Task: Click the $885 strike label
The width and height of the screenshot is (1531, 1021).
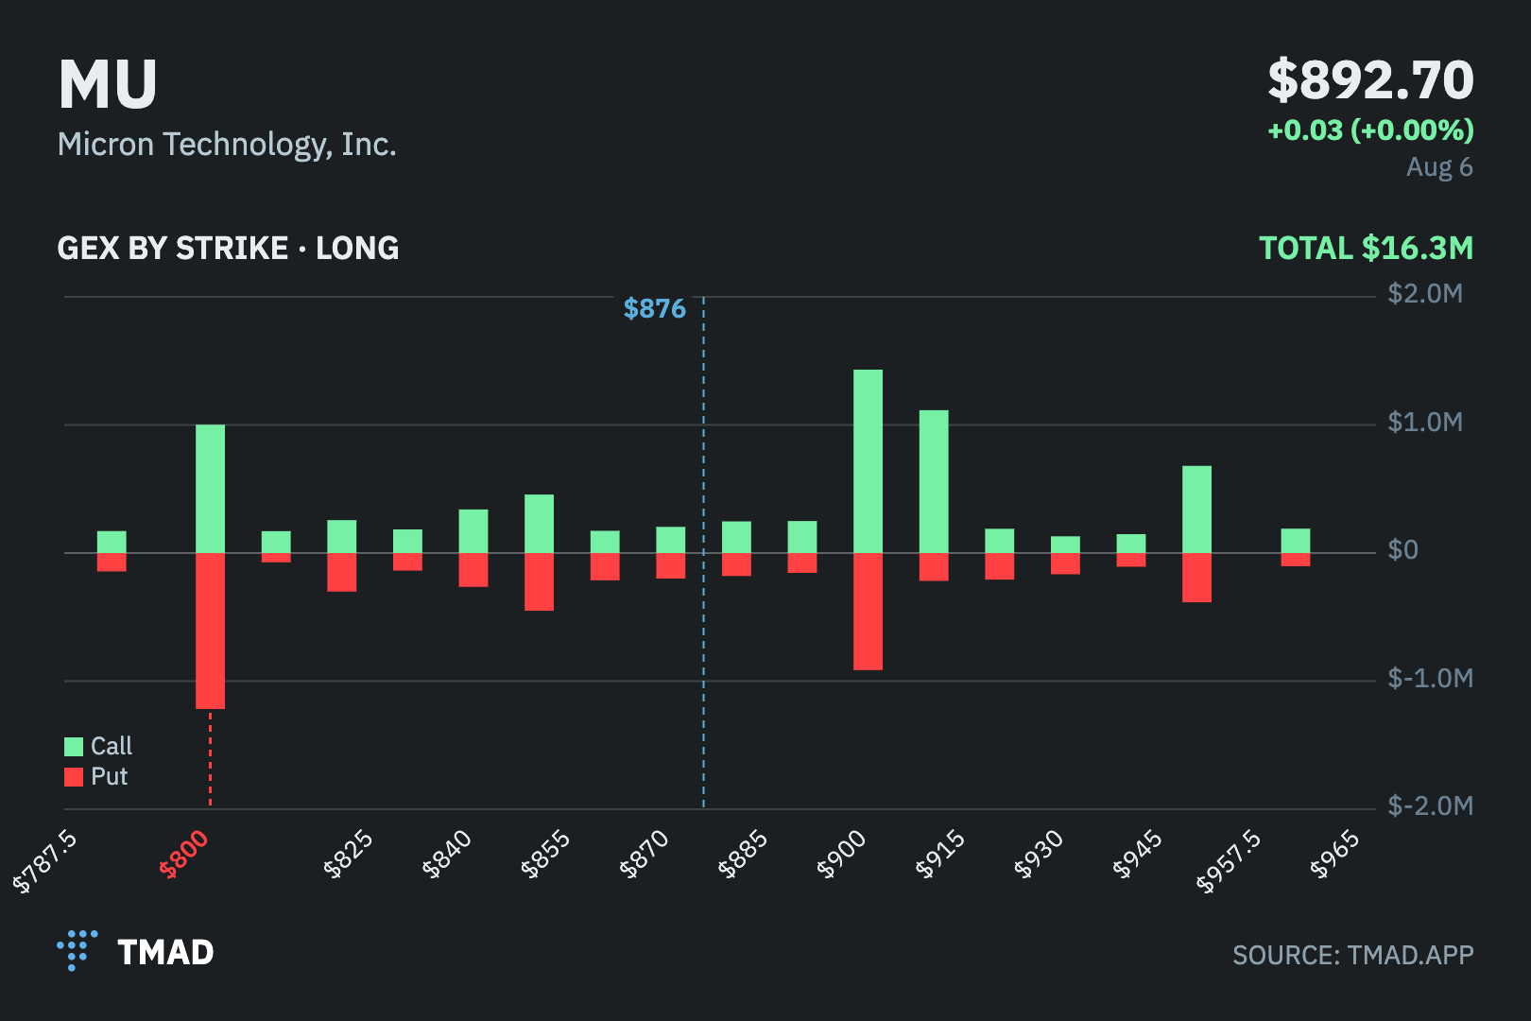Action: point(743,855)
